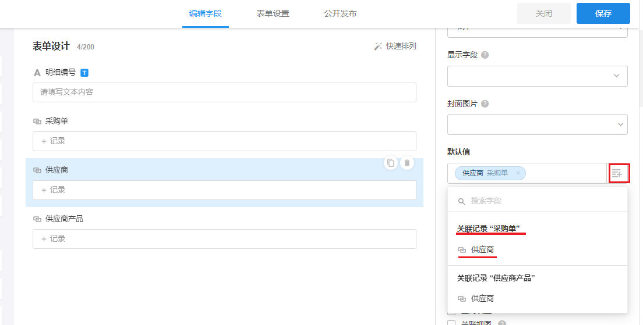The width and height of the screenshot is (643, 325).
Task: Click the add dynamic default value icon
Action: point(617,173)
